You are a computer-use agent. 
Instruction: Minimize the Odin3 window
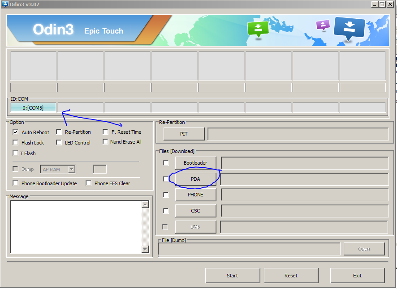(x=375, y=4)
